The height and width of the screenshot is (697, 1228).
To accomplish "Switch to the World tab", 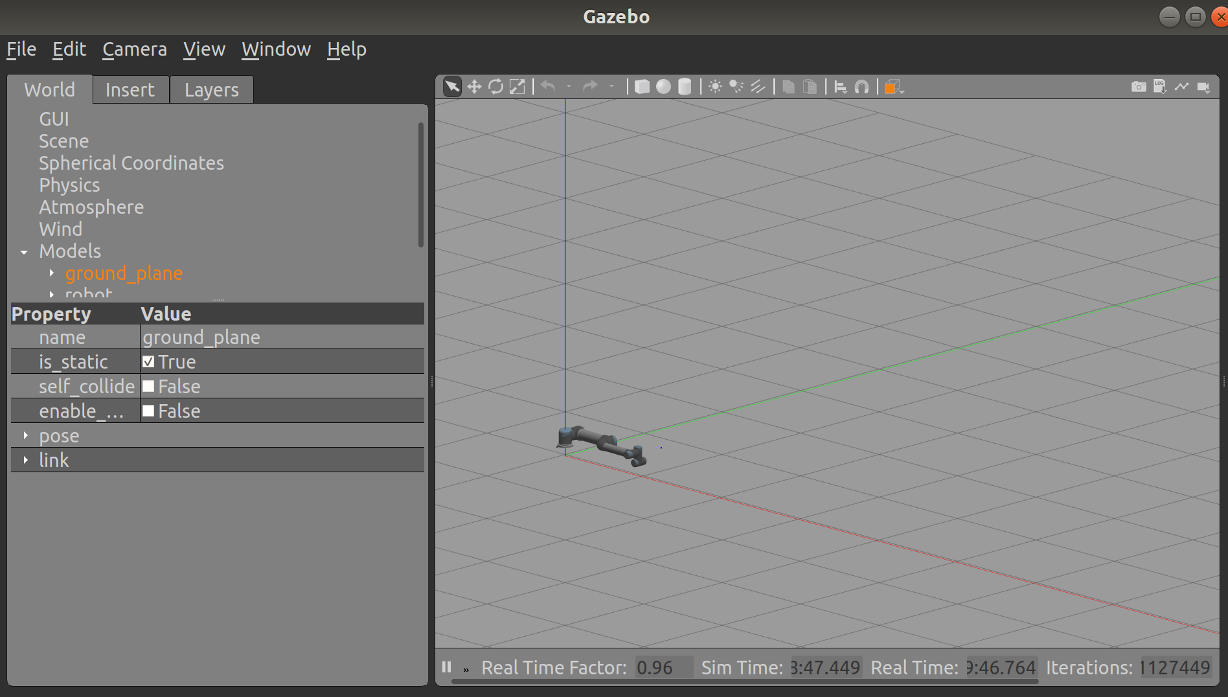I will tap(50, 89).
